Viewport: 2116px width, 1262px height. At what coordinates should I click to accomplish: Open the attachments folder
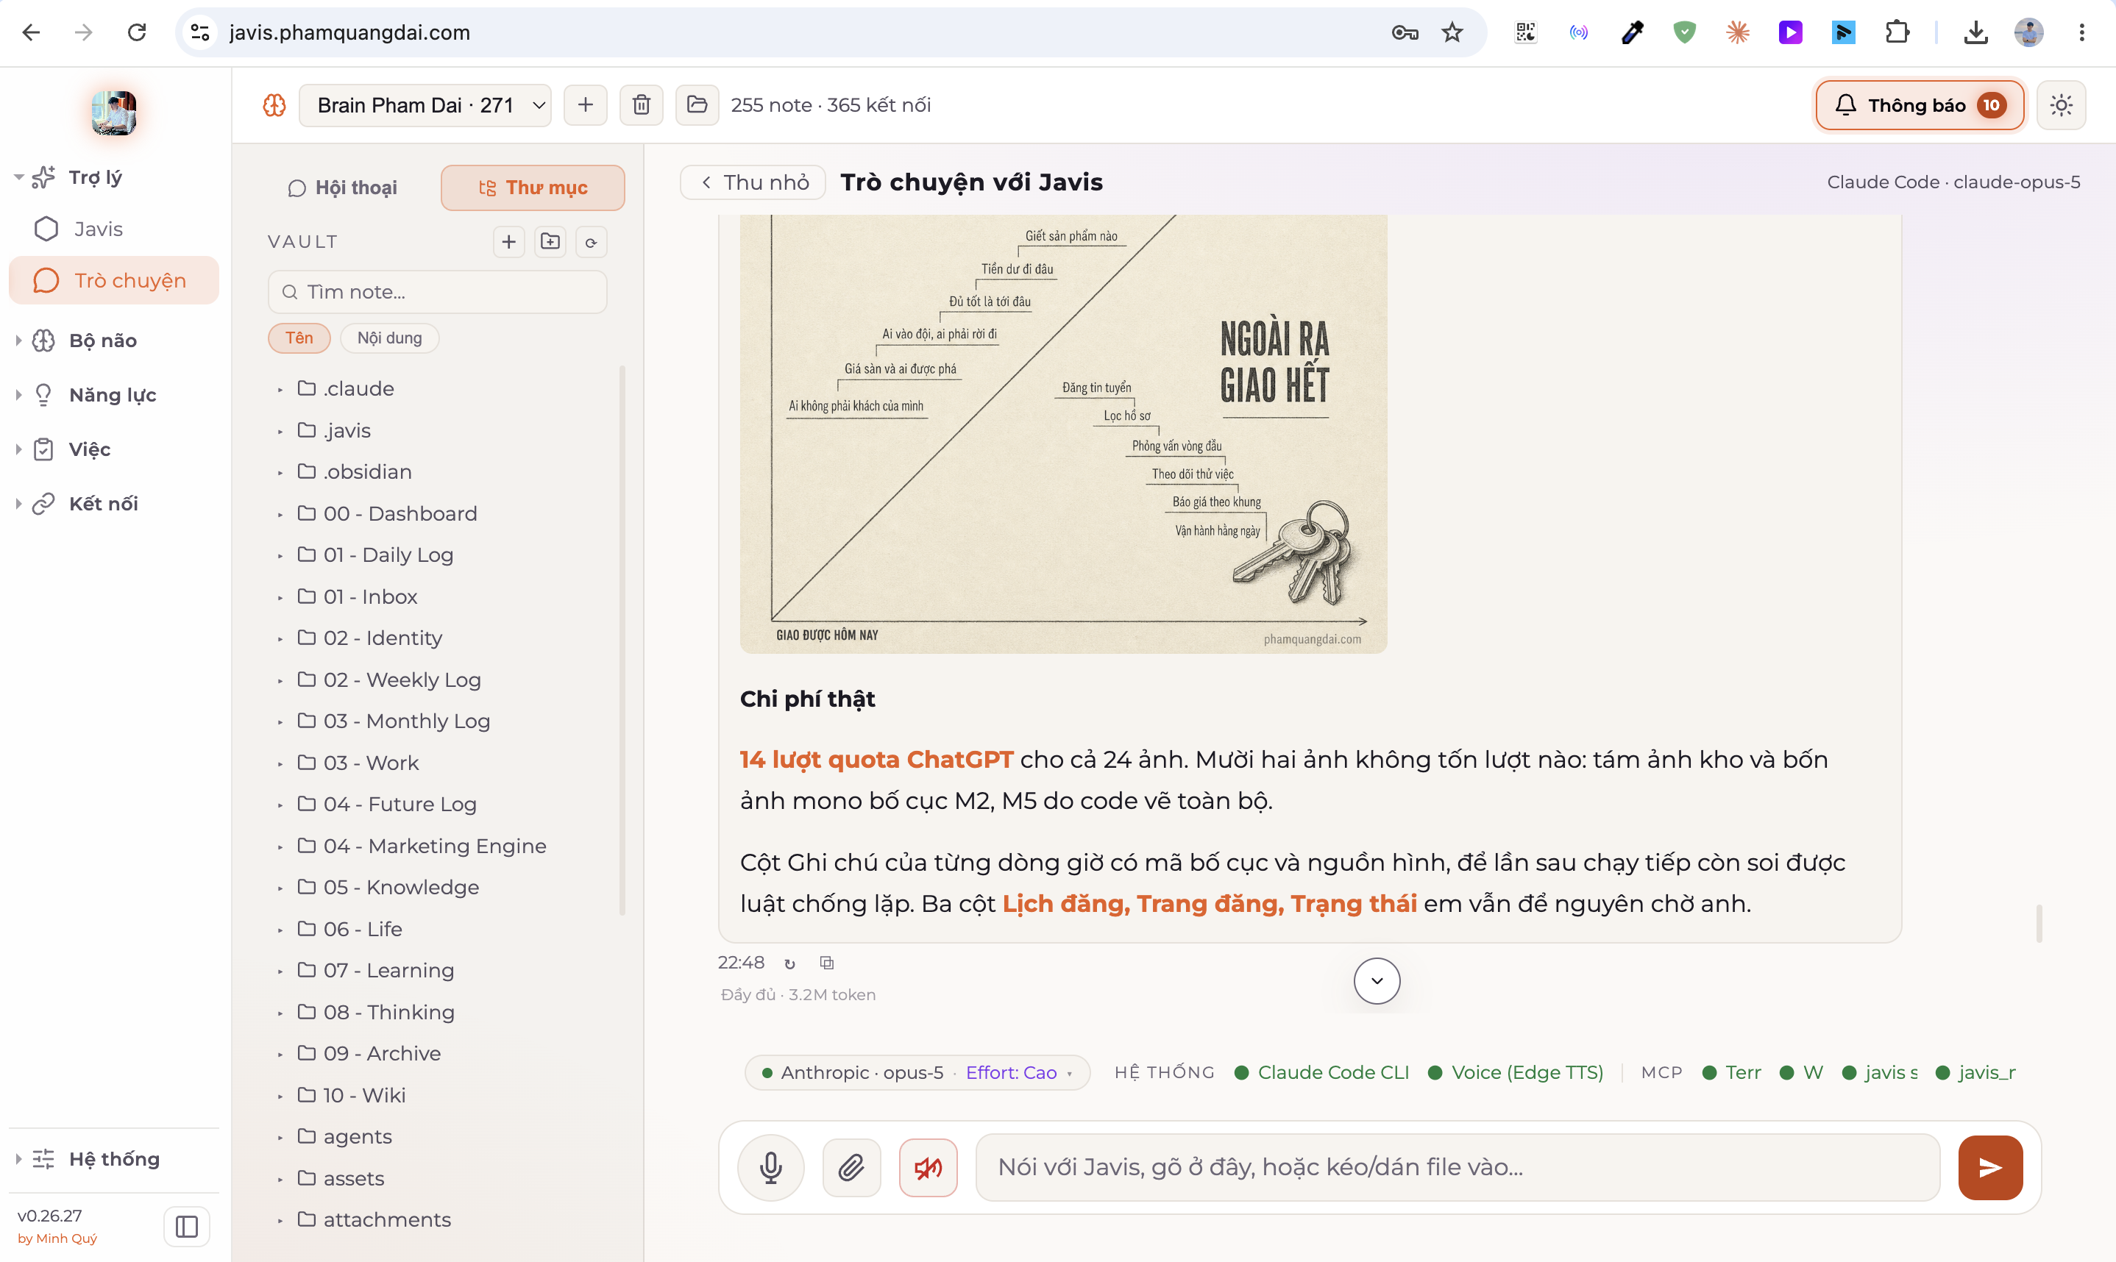tap(387, 1219)
